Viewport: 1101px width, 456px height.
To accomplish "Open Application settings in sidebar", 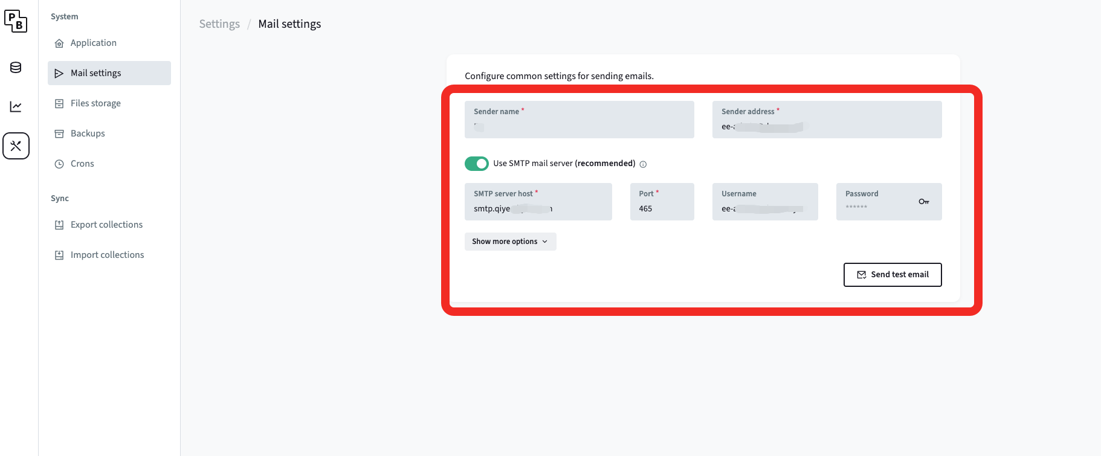I will pyautogui.click(x=93, y=43).
